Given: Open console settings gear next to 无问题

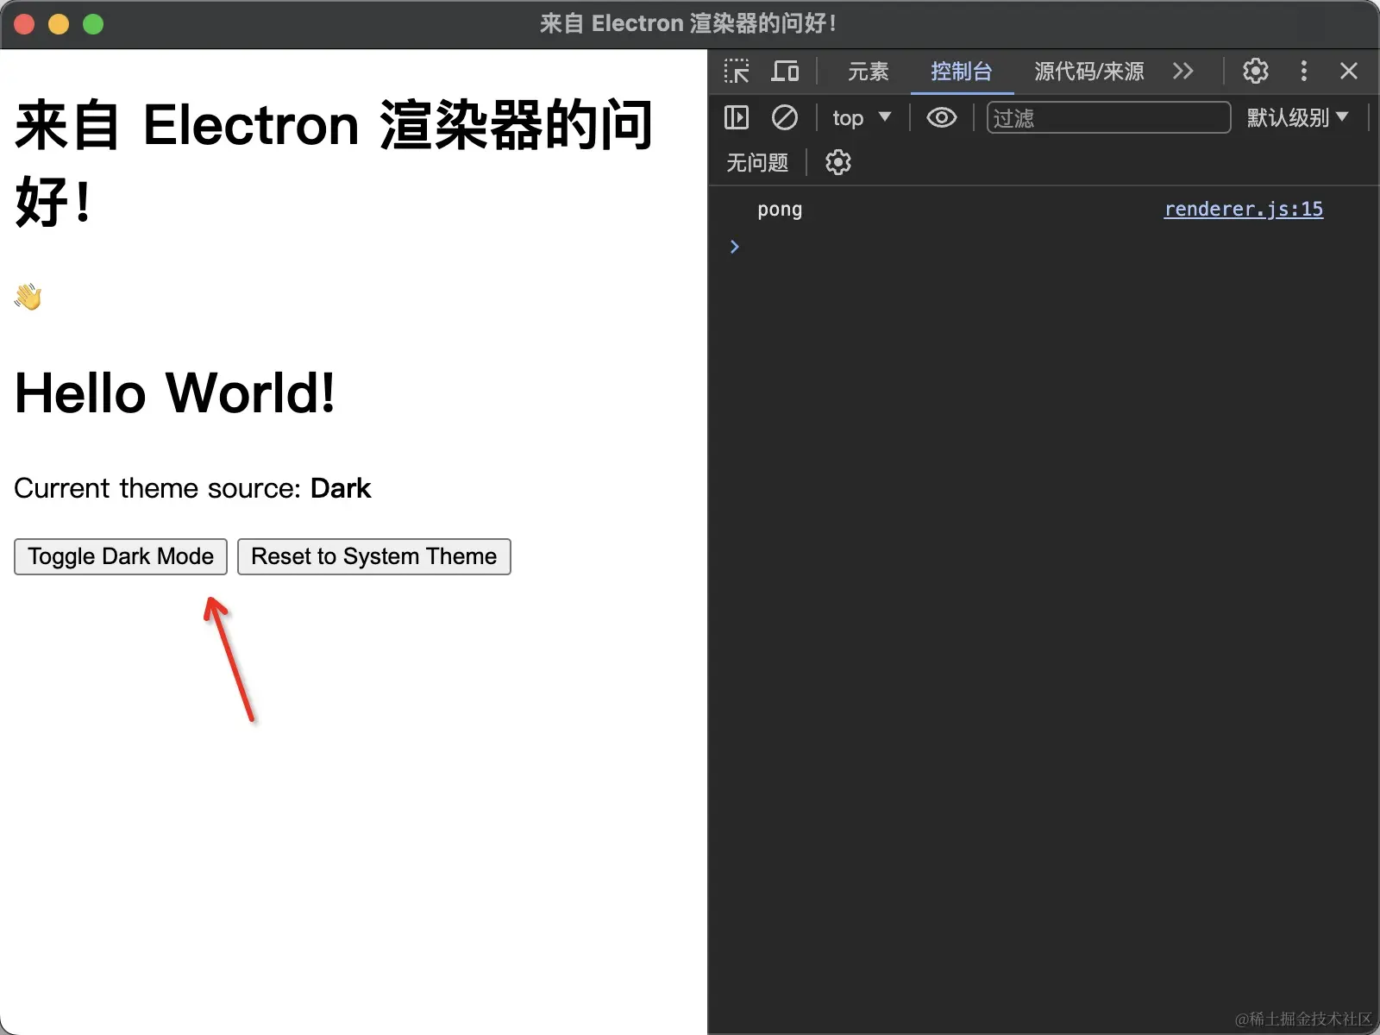Looking at the screenshot, I should (x=837, y=162).
